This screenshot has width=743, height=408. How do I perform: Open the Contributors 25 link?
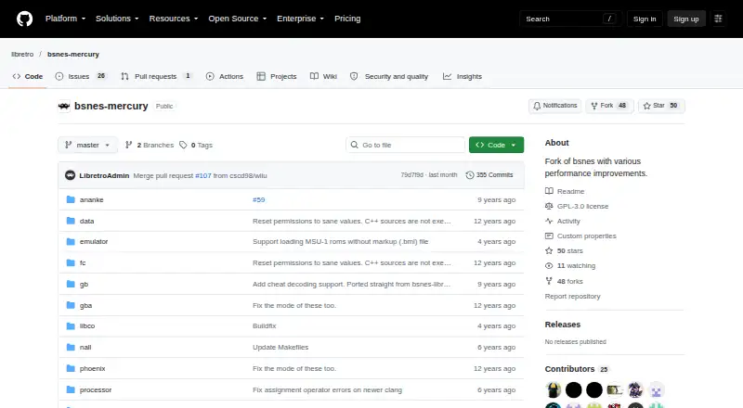point(576,369)
